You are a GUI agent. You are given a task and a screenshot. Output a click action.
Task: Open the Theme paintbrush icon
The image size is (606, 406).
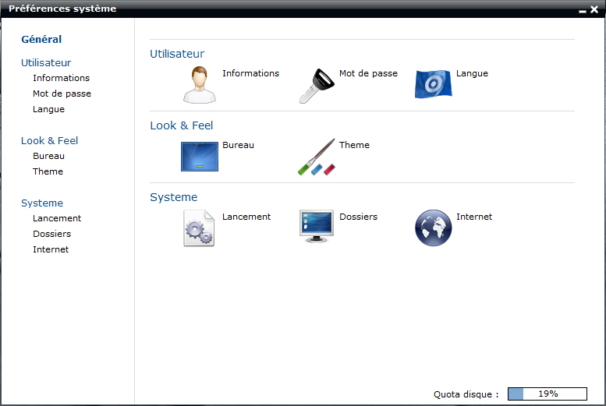317,157
